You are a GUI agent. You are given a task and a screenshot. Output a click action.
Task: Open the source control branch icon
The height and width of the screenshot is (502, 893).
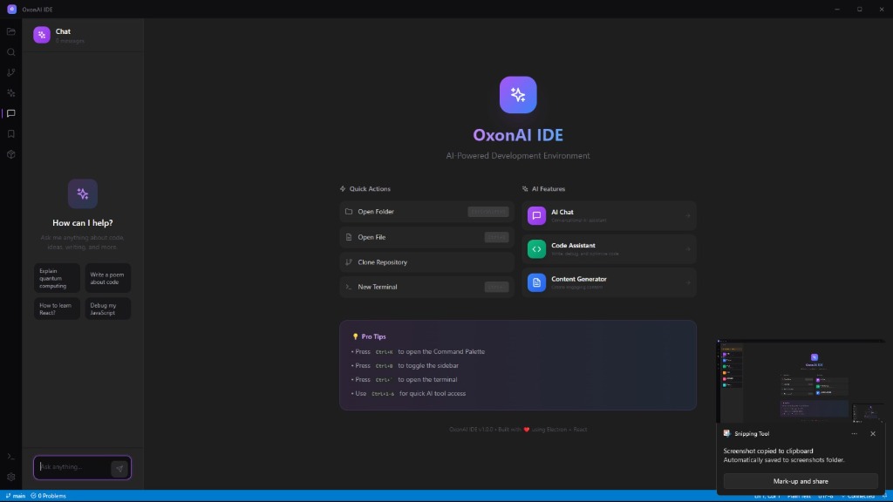tap(11, 72)
